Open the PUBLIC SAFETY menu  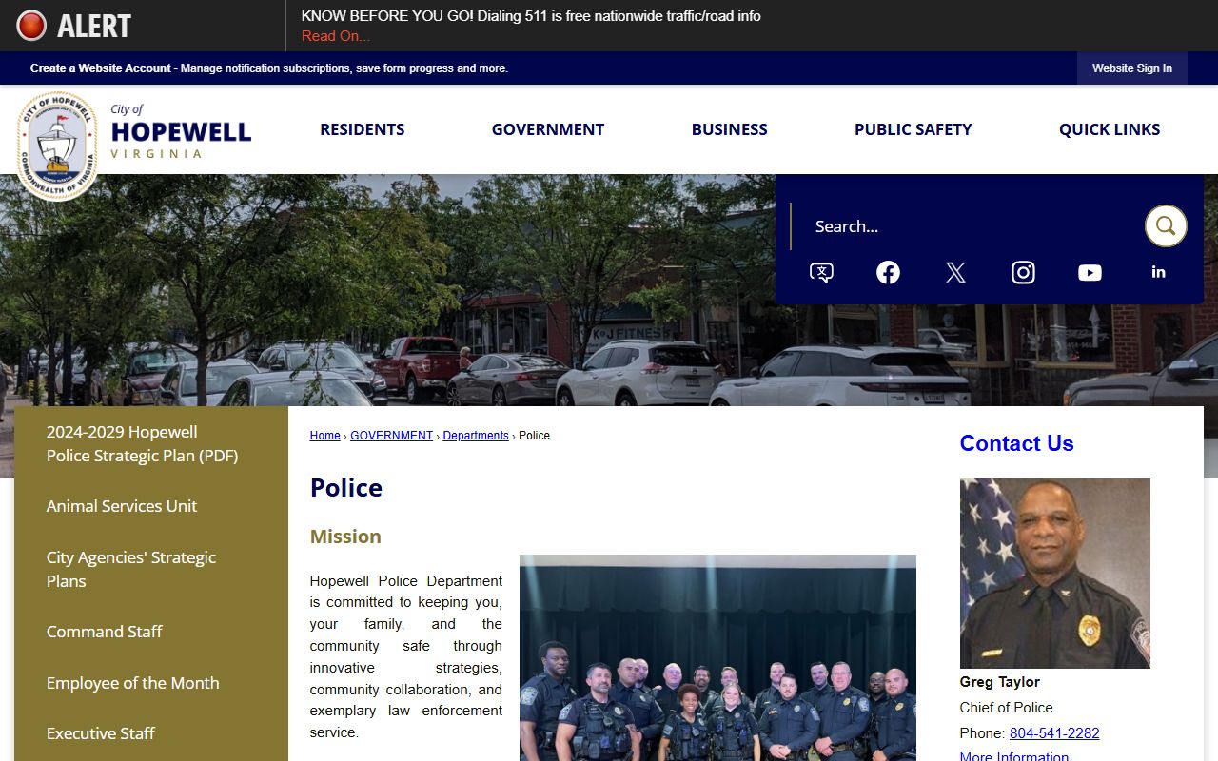click(913, 129)
